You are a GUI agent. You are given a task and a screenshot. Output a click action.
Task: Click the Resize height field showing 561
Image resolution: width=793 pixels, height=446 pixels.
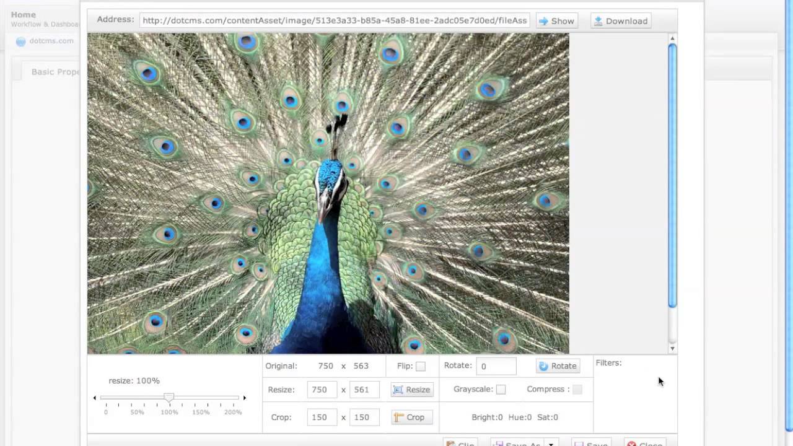[364, 390]
